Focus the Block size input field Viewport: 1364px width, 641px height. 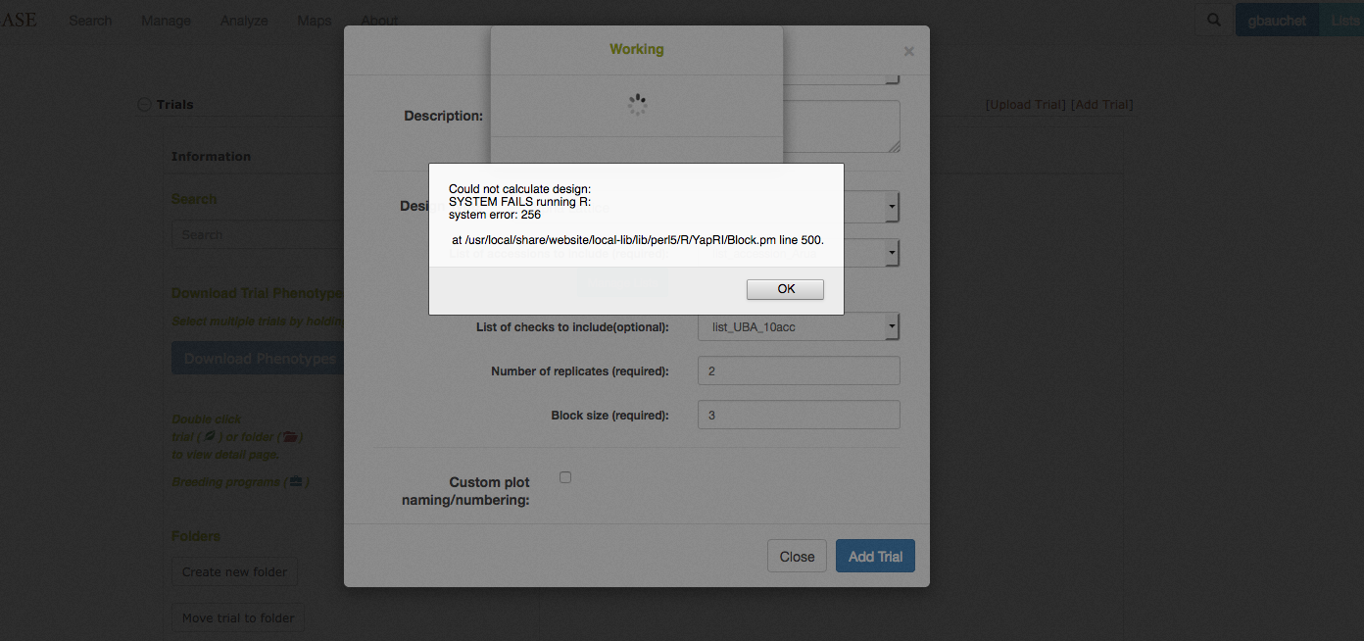(798, 415)
